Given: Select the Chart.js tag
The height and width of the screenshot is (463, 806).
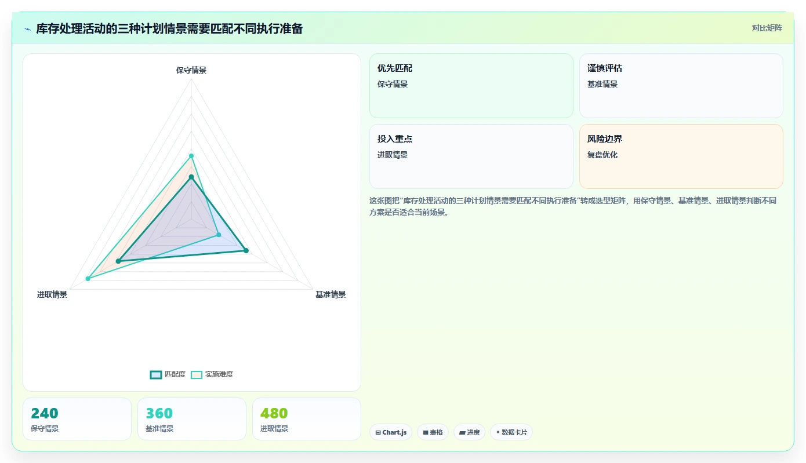Looking at the screenshot, I should (x=391, y=432).
